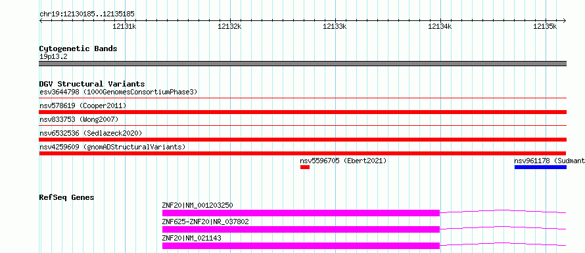This screenshot has width=585, height=253.
Task: Click the thin intron line of ZNF20|NM_001203250
Action: click(x=503, y=211)
